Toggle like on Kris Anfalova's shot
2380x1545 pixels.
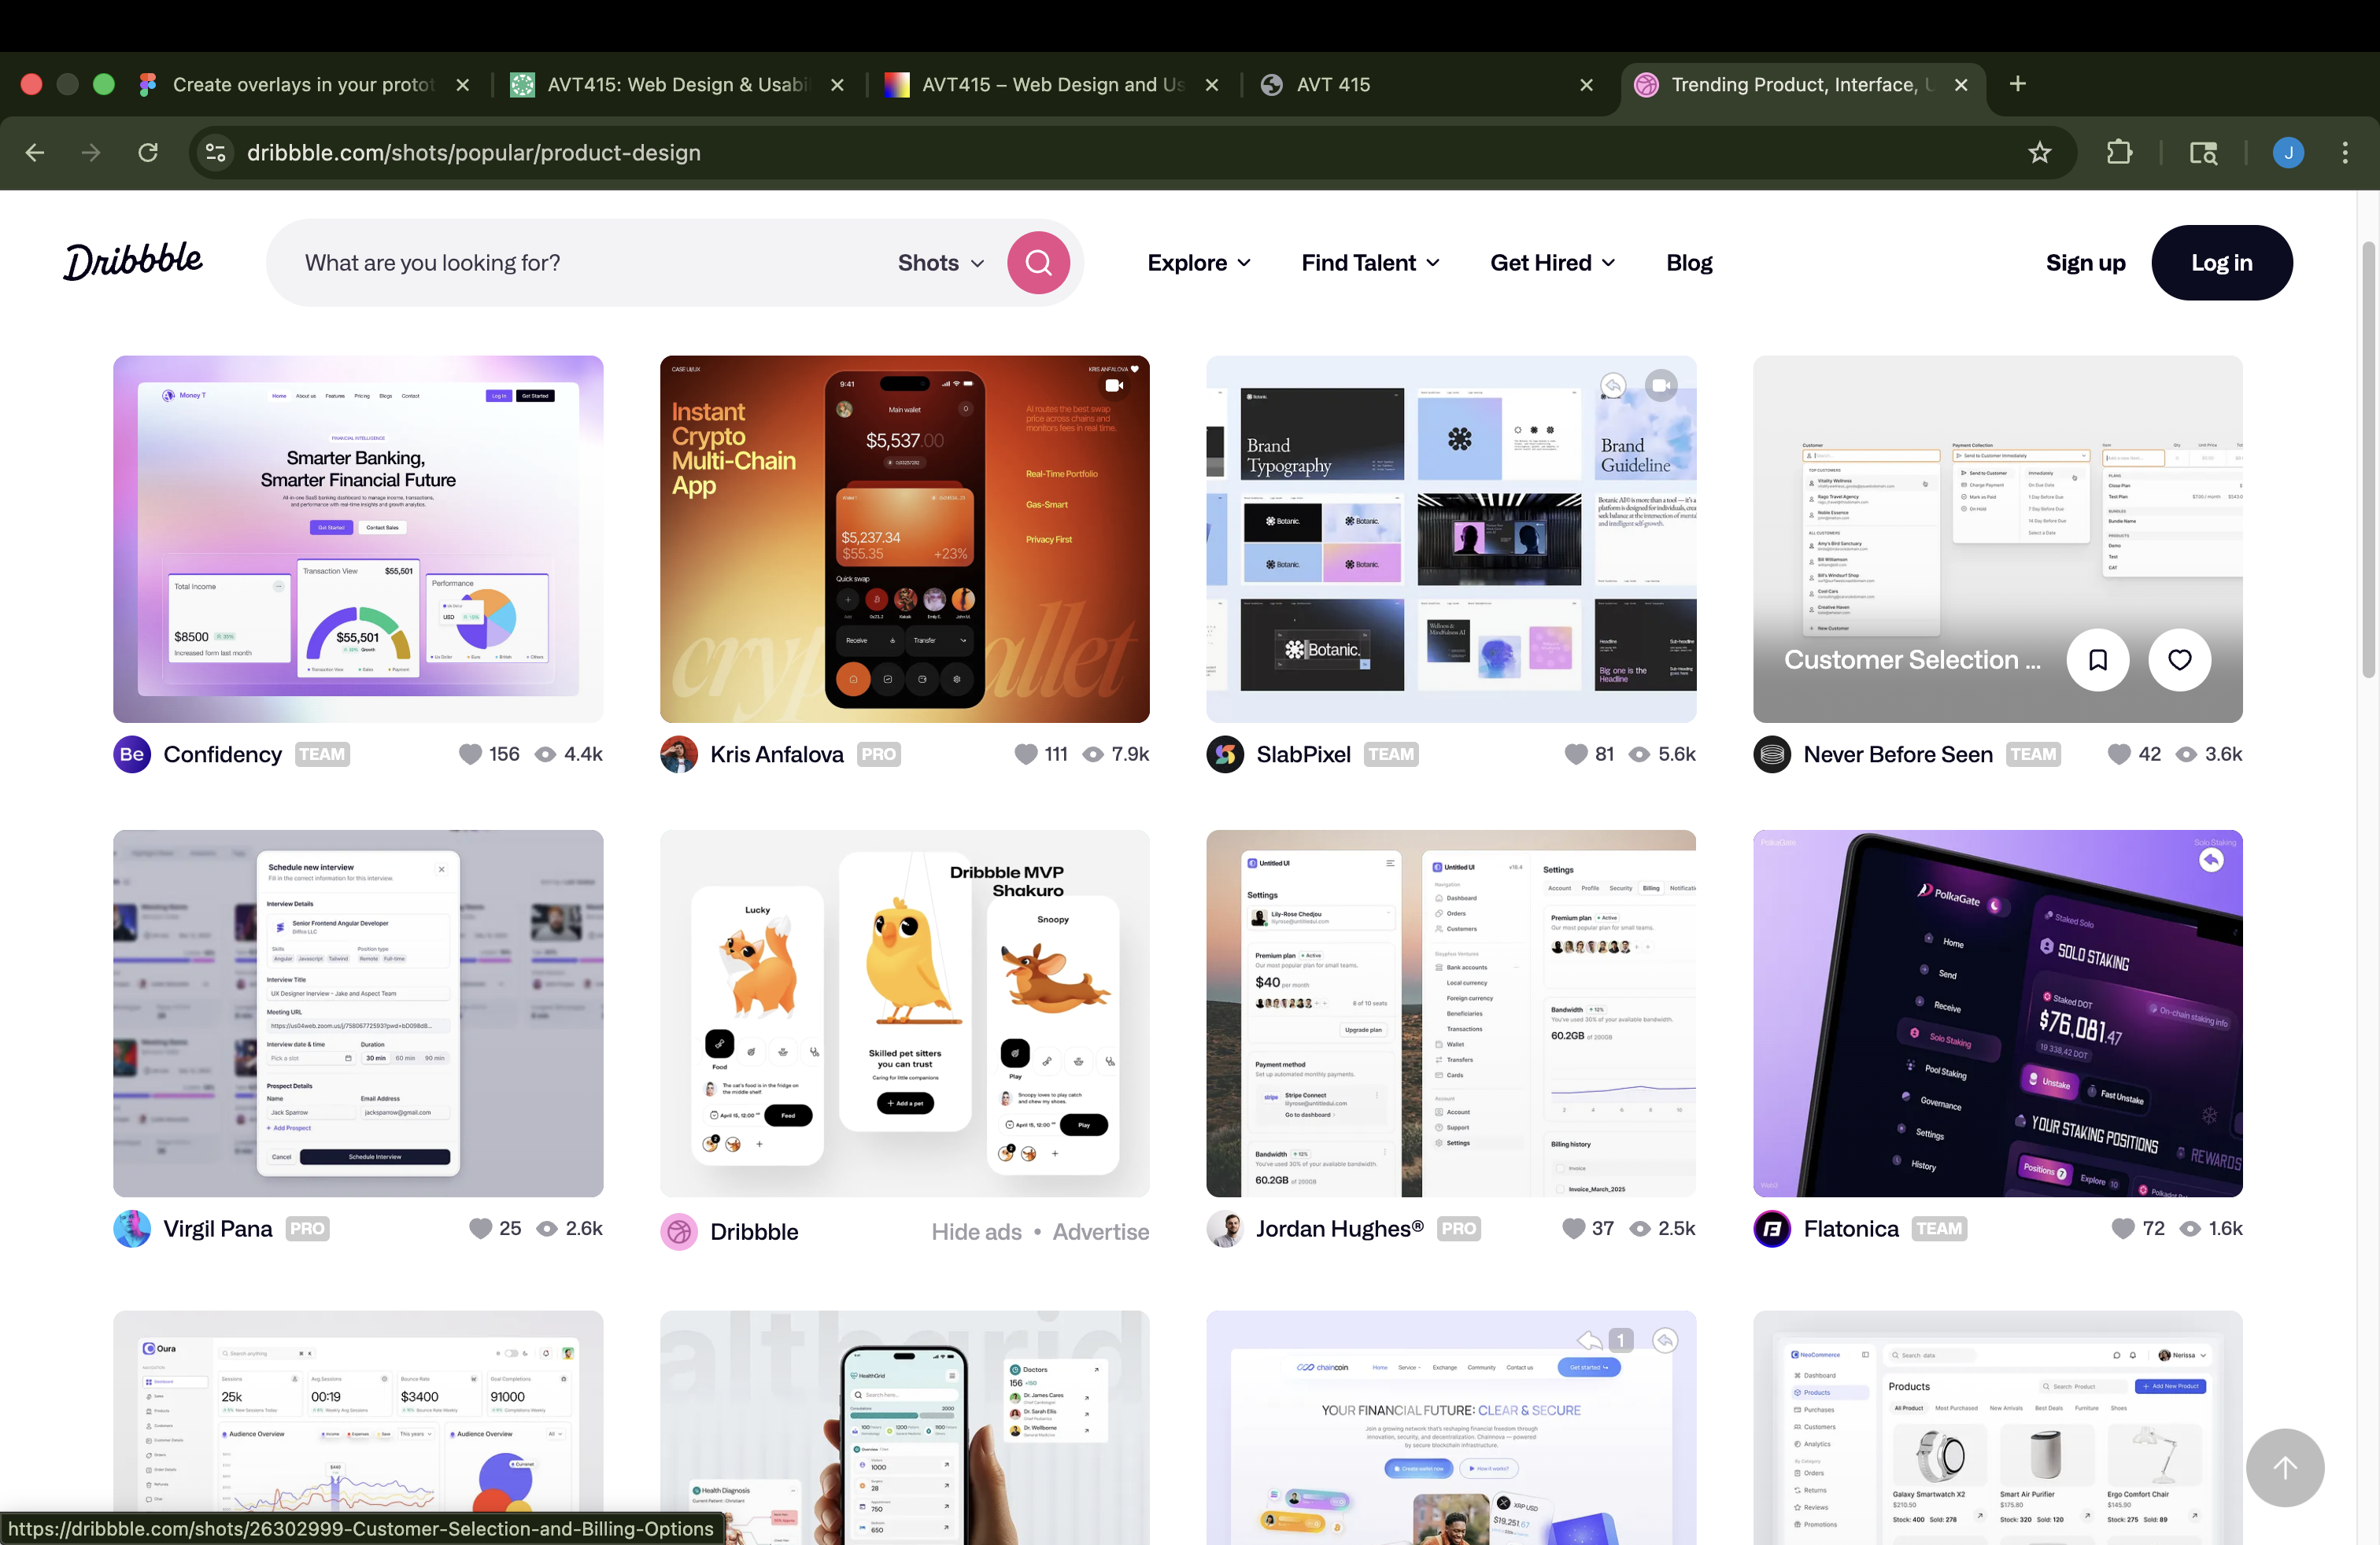pyautogui.click(x=1025, y=754)
